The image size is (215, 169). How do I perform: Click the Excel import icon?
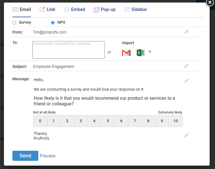pos(140,53)
